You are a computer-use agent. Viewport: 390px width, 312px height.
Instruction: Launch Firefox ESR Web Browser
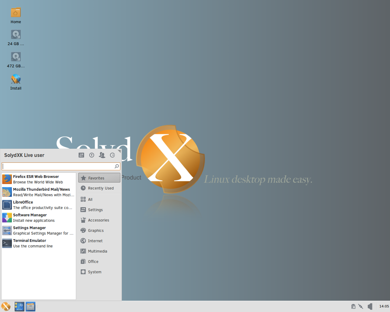(39, 179)
